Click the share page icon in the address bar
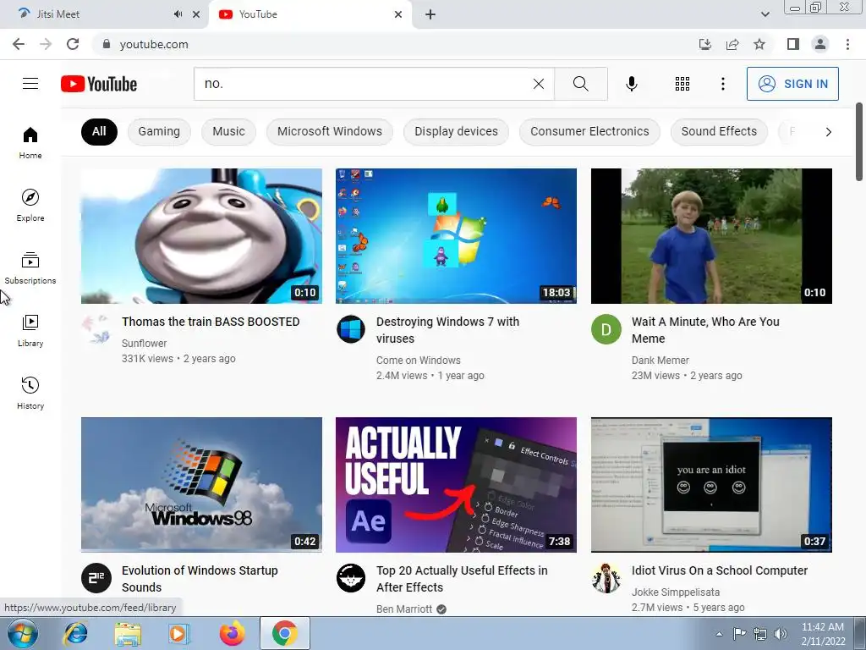 pyautogui.click(x=732, y=44)
